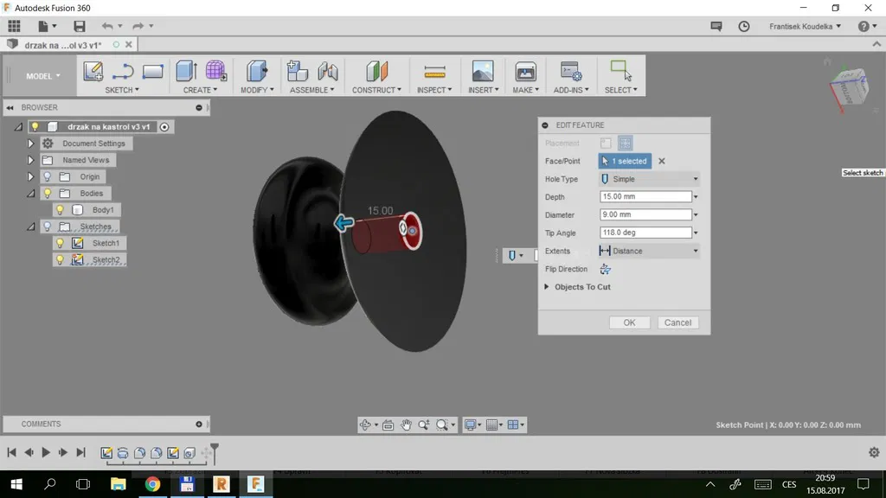This screenshot has height=498, width=886.
Task: Toggle visibility bulb of root component
Action: point(35,126)
